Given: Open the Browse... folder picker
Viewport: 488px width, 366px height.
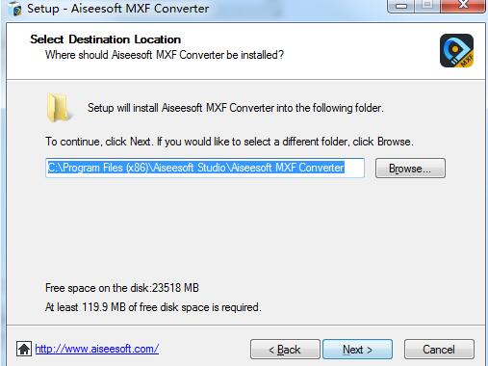Looking at the screenshot, I should pyautogui.click(x=410, y=169).
